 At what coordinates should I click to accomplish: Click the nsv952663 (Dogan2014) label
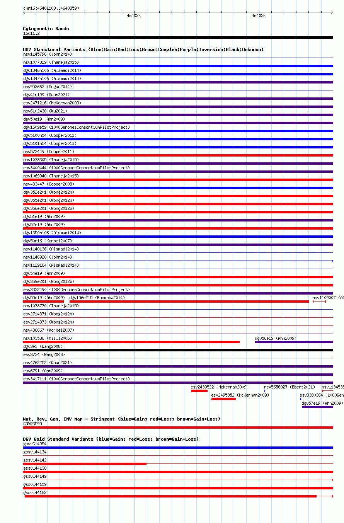(48, 87)
